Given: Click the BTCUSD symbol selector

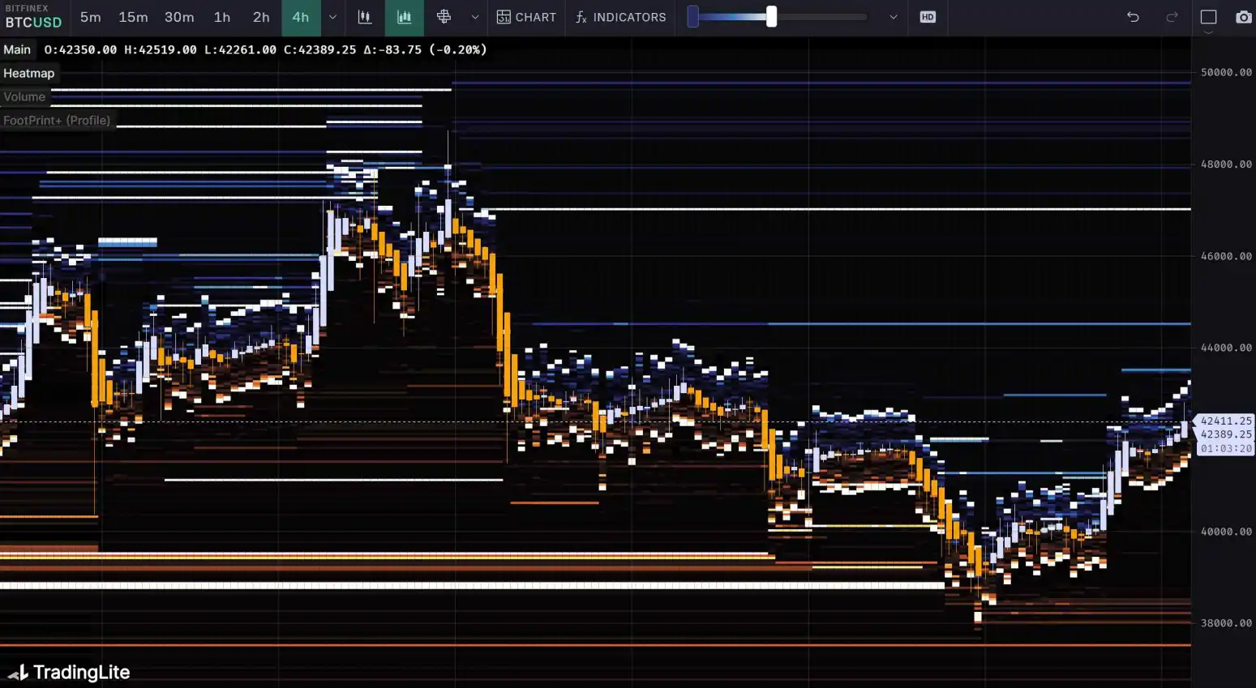Looking at the screenshot, I should click(33, 22).
